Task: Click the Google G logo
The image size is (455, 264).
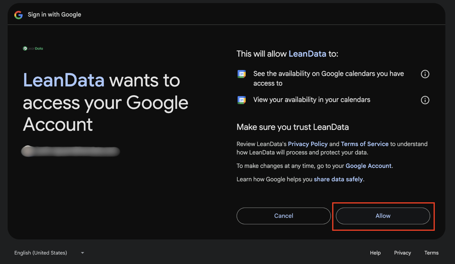Action: tap(18, 15)
